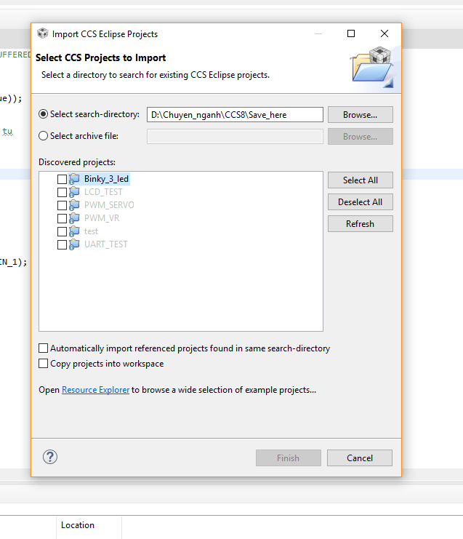This screenshot has height=539, width=463.
Task: Select the test project in the list
Action: (91, 231)
